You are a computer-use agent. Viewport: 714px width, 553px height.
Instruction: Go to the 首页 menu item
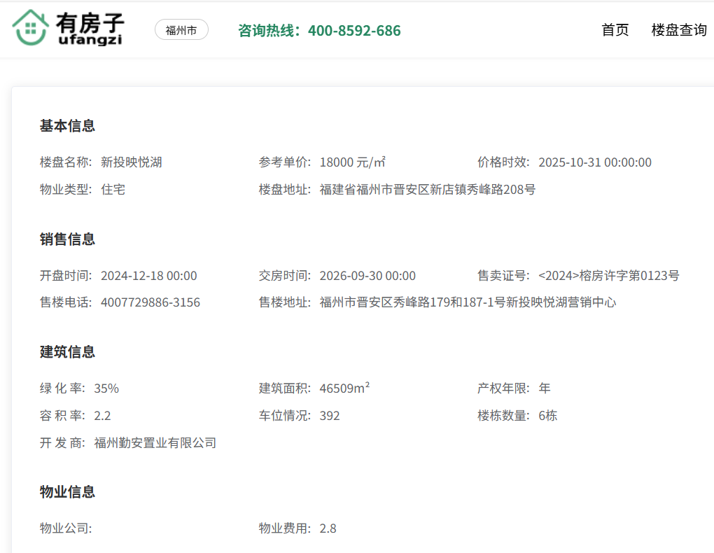point(615,30)
